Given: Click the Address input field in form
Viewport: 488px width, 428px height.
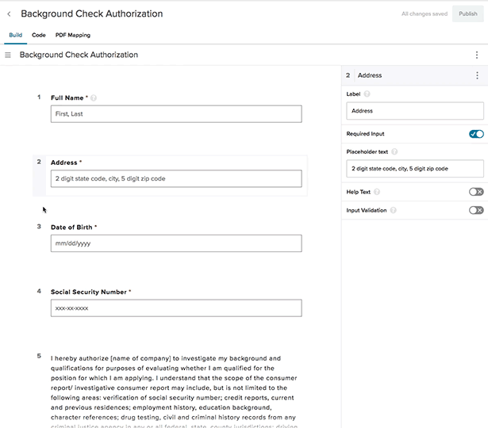Looking at the screenshot, I should coord(176,178).
